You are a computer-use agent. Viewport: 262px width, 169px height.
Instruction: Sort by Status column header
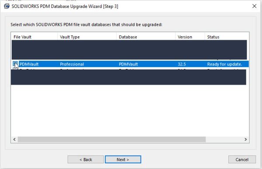(227, 37)
